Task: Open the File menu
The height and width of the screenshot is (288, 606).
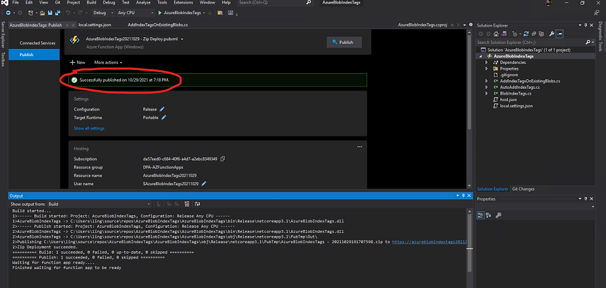Action: [15, 2]
